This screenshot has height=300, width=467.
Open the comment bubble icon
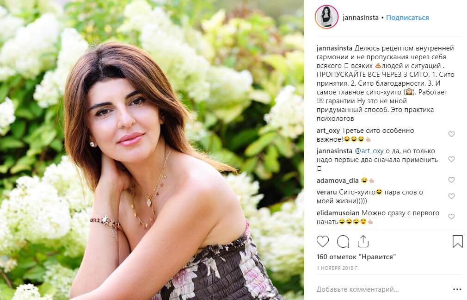point(343,241)
